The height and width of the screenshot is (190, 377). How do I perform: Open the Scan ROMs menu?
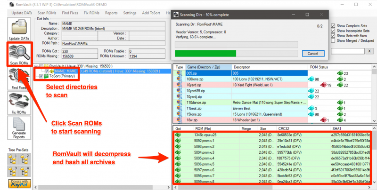pyautogui.click(x=47, y=13)
